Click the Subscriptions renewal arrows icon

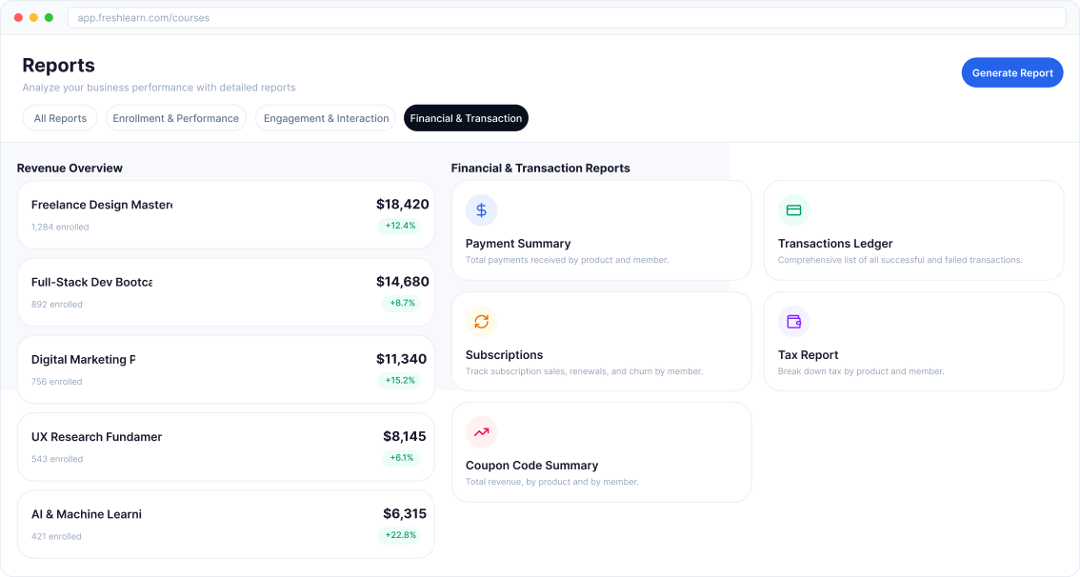481,321
